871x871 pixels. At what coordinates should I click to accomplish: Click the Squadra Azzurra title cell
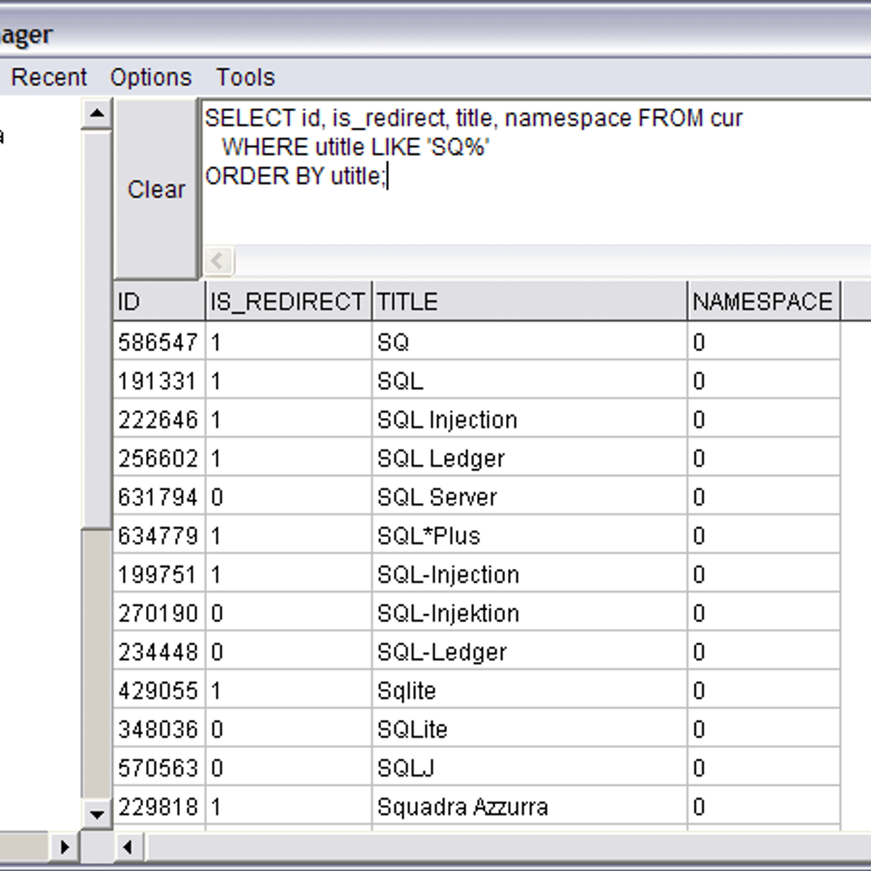point(462,807)
